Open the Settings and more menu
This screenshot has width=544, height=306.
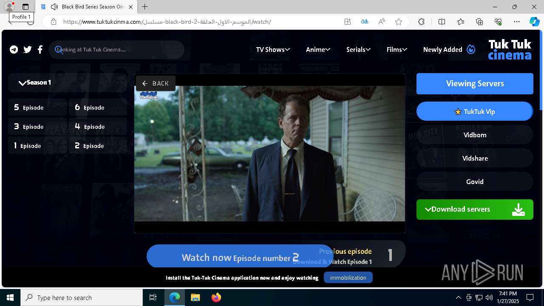click(517, 22)
